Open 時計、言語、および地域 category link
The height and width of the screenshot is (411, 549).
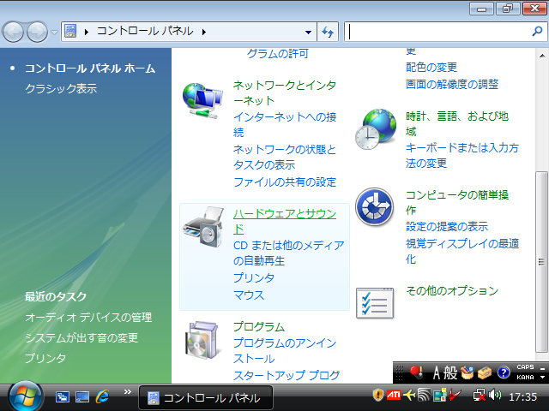coord(457,123)
